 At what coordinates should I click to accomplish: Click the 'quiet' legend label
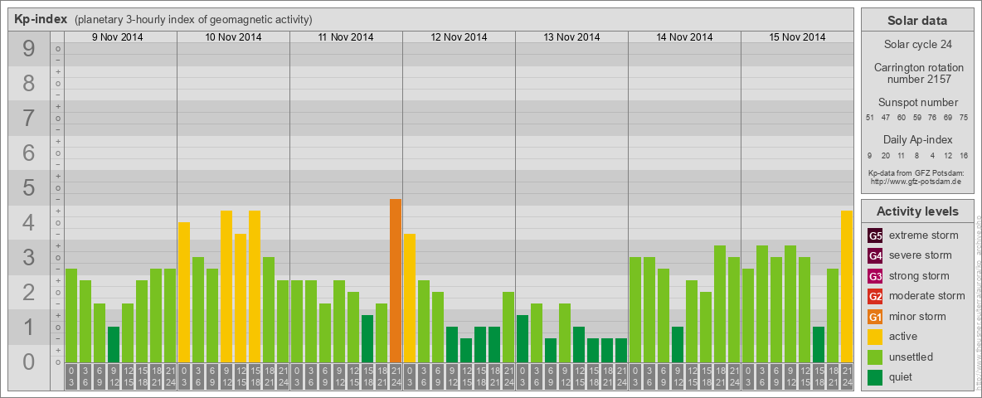[902, 377]
